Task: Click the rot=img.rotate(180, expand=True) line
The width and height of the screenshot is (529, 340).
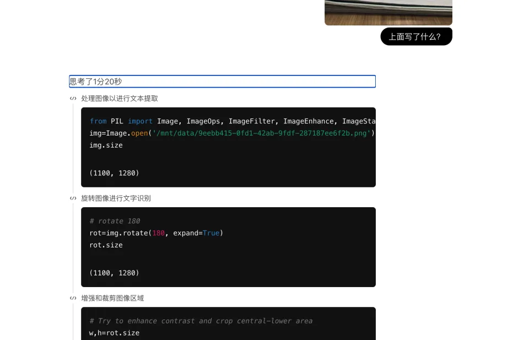Action: 156,233
